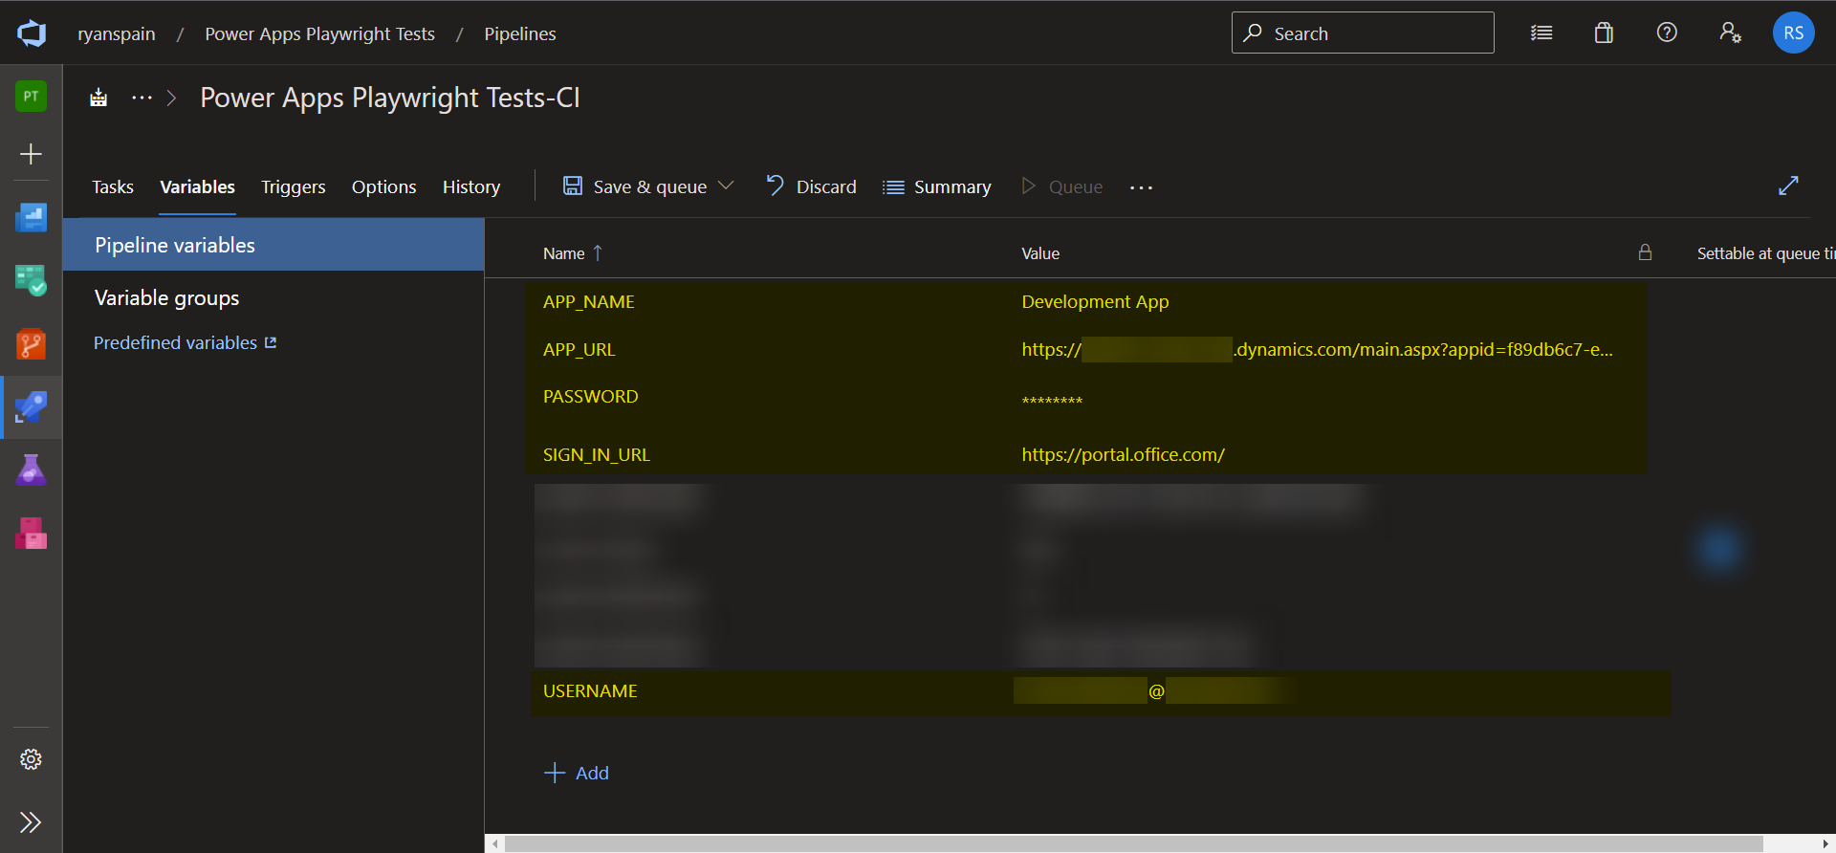Click the Discard button
Image resolution: width=1836 pixels, height=853 pixels.
[812, 186]
